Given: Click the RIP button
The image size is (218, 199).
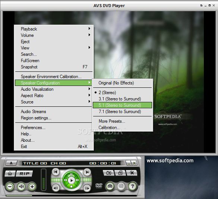Looking at the screenshot, I should click(25, 173).
